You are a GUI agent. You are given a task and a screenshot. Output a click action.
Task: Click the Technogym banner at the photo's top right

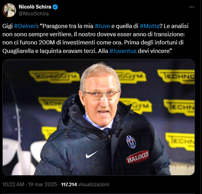click(176, 76)
